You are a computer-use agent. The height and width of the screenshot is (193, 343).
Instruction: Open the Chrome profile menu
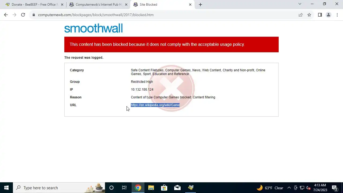pyautogui.click(x=328, y=15)
